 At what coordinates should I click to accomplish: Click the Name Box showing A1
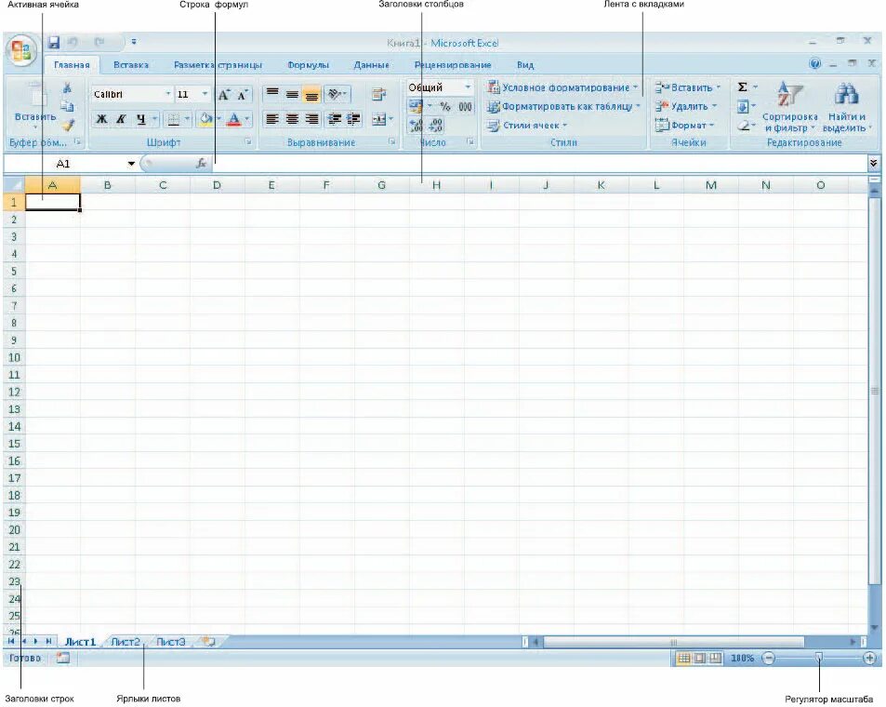pyautogui.click(x=64, y=164)
